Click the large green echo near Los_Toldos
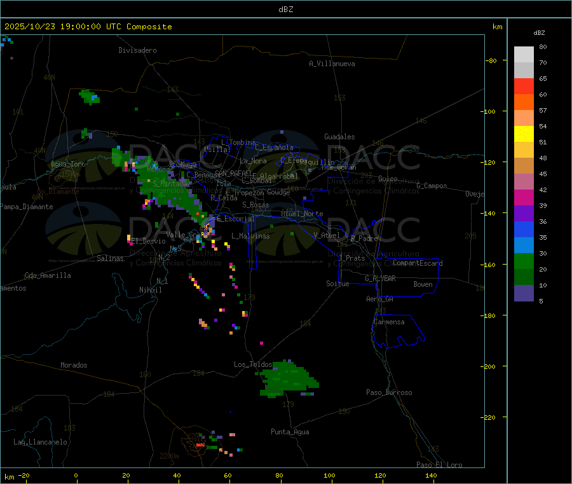Viewport: 572px width, 484px height. pos(288,378)
